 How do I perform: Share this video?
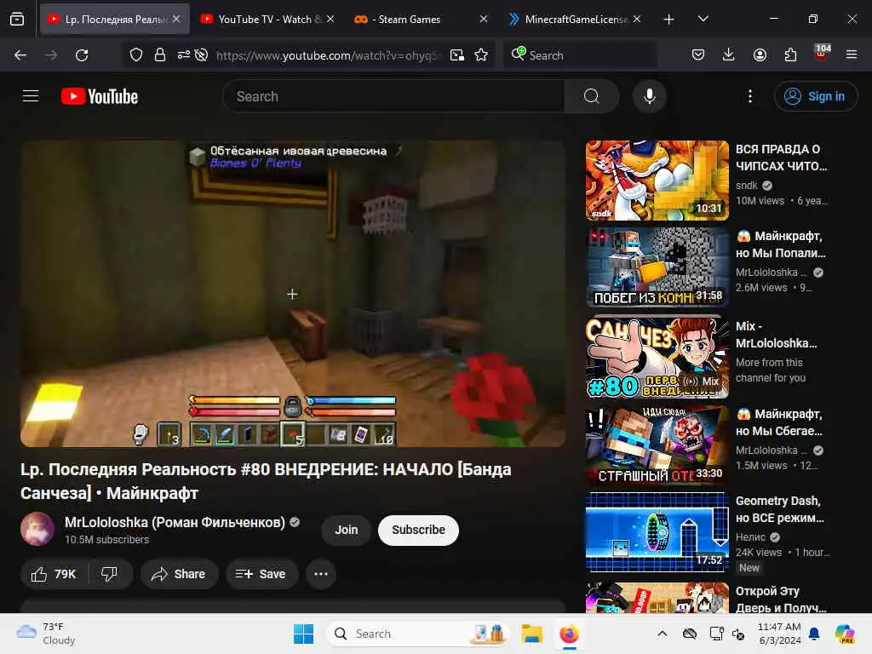coord(179,574)
